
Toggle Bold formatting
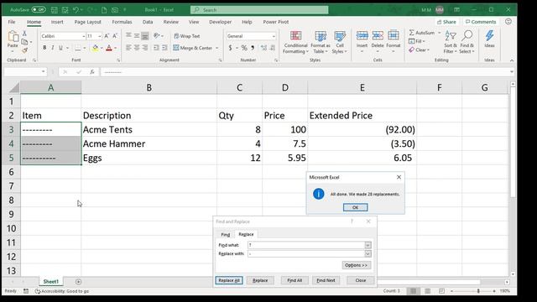coord(44,48)
